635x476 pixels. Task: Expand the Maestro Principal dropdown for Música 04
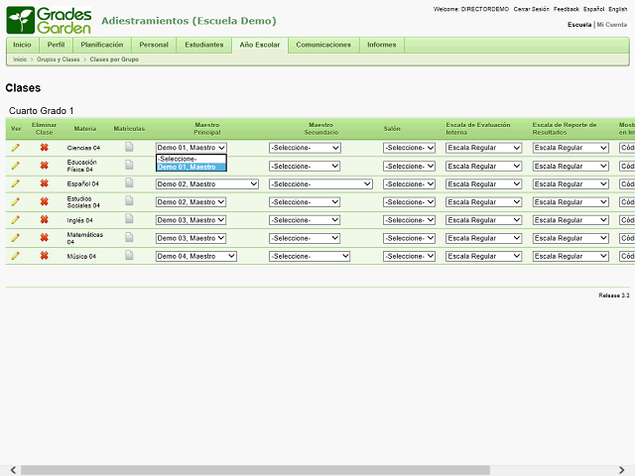[196, 256]
